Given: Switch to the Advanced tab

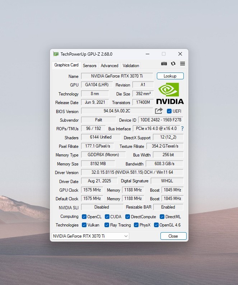Looking at the screenshot, I should pyautogui.click(x=109, y=66).
